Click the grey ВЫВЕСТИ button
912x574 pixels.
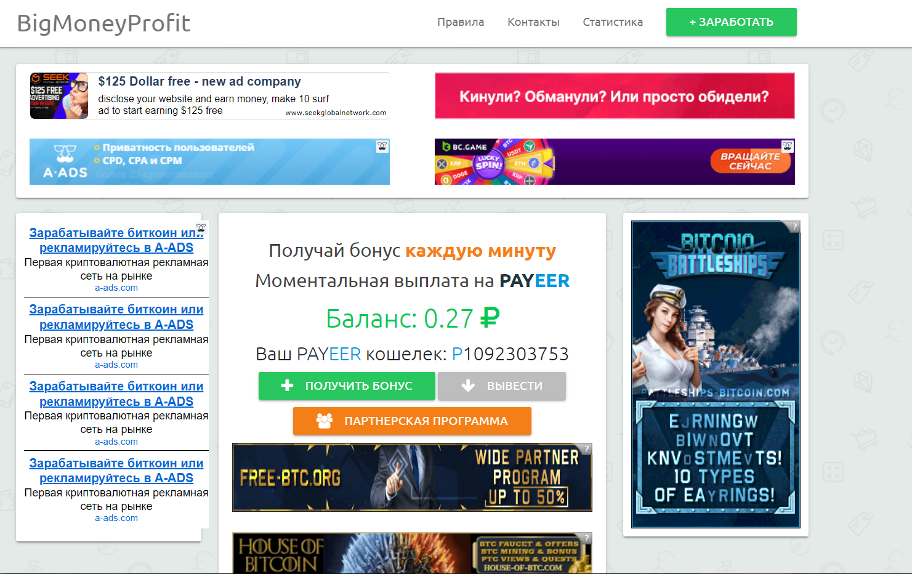click(502, 386)
